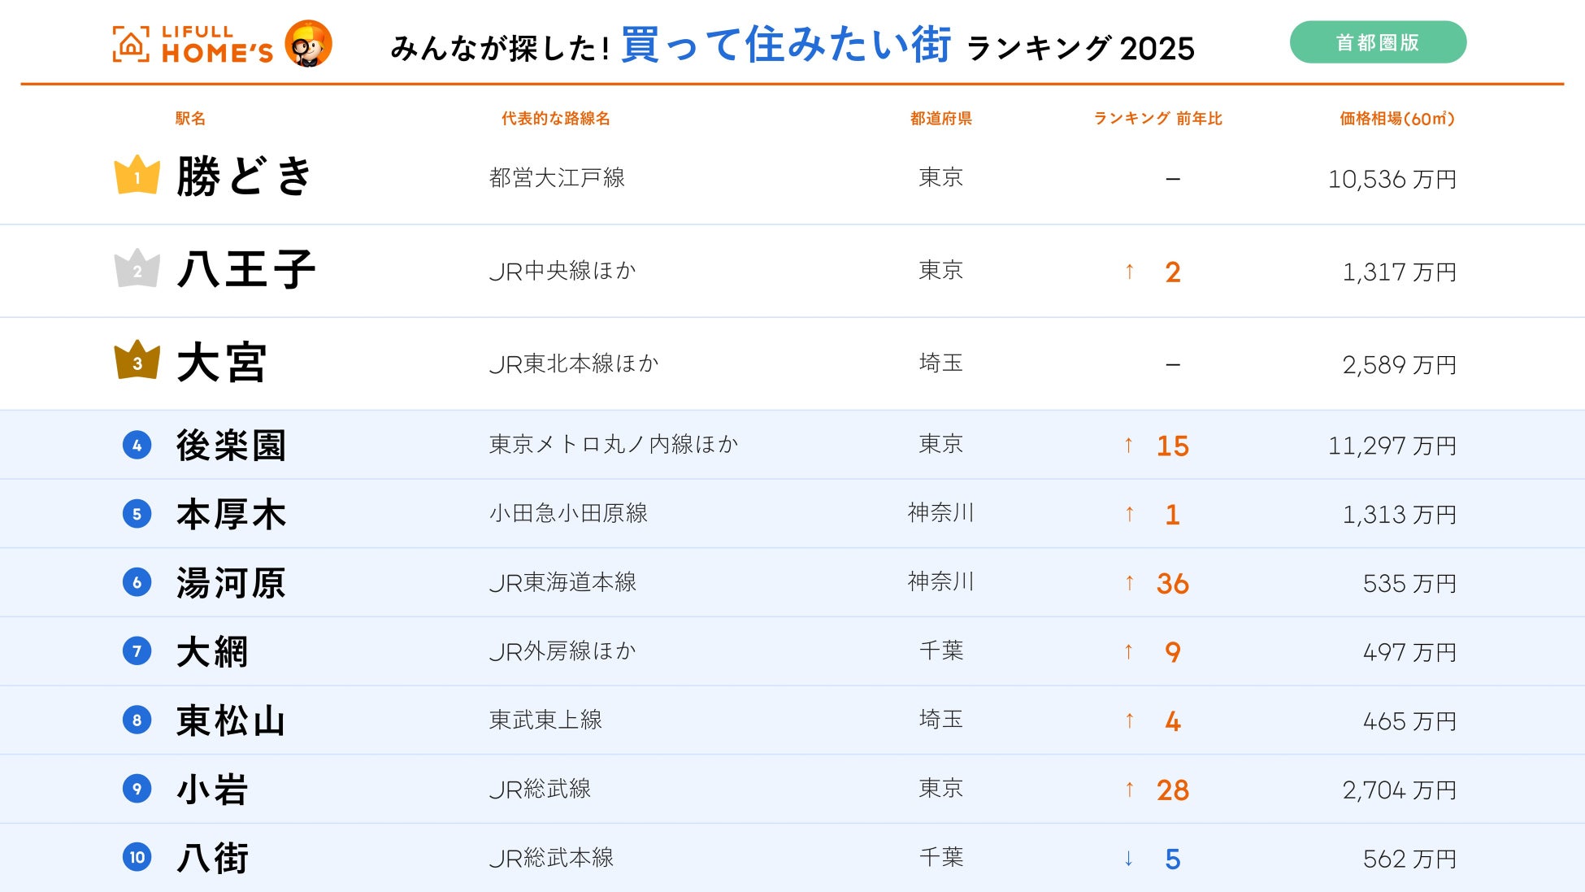Open the 八王子 station entry
The height and width of the screenshot is (892, 1585).
click(246, 270)
